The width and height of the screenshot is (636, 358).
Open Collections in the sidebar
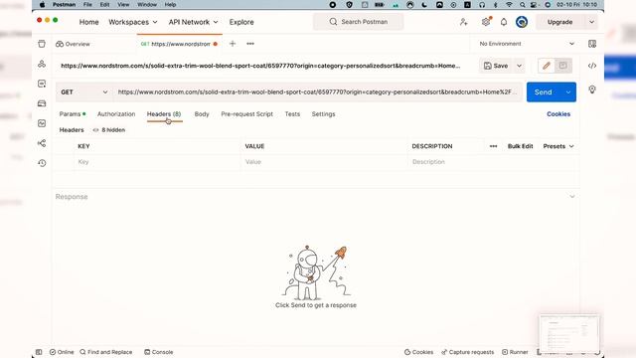(42, 44)
